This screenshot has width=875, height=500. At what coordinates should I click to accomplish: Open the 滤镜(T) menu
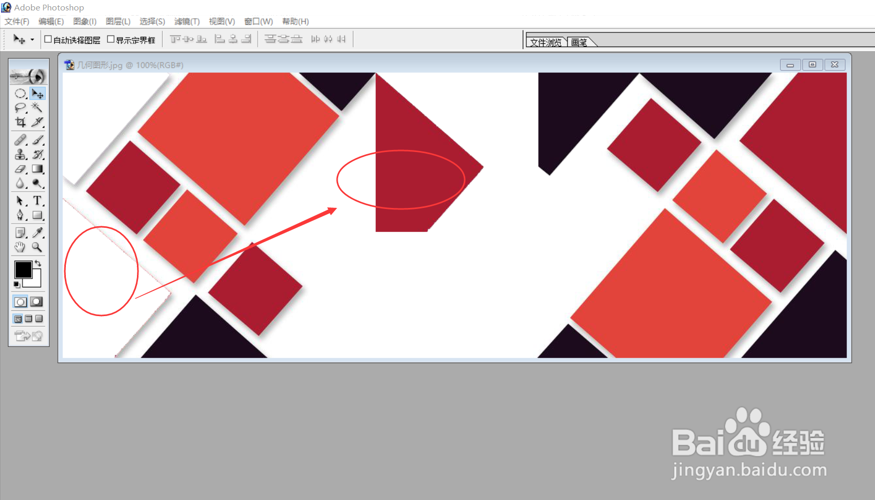(x=187, y=21)
